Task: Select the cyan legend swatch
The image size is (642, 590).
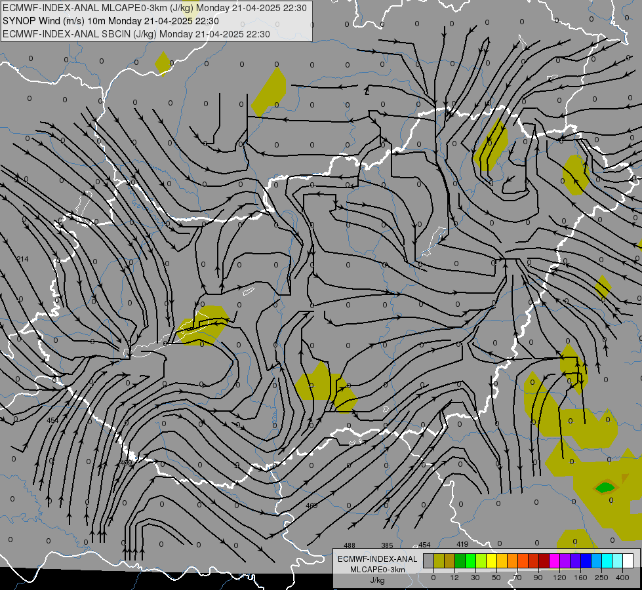Action: 607,560
